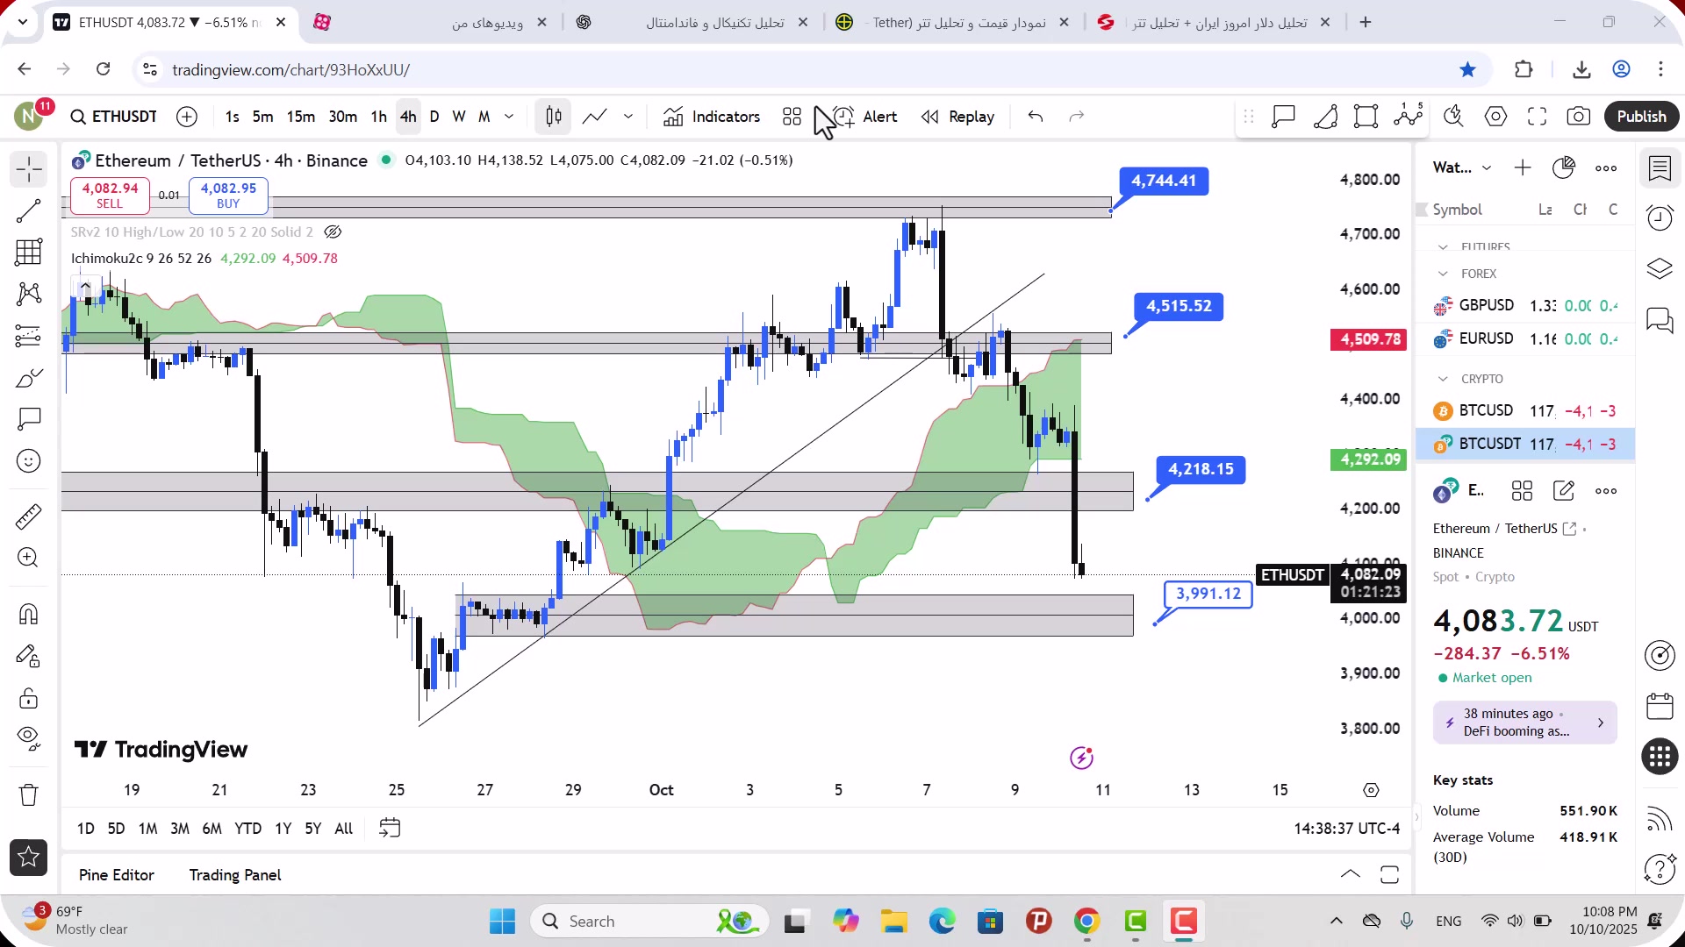Open the emoji icons tool
Viewport: 1685px width, 947px height.
click(x=29, y=461)
